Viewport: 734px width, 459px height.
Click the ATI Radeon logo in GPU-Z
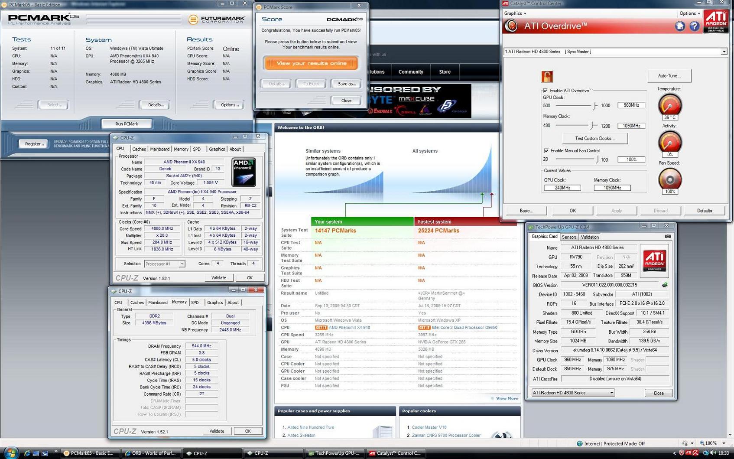click(654, 260)
